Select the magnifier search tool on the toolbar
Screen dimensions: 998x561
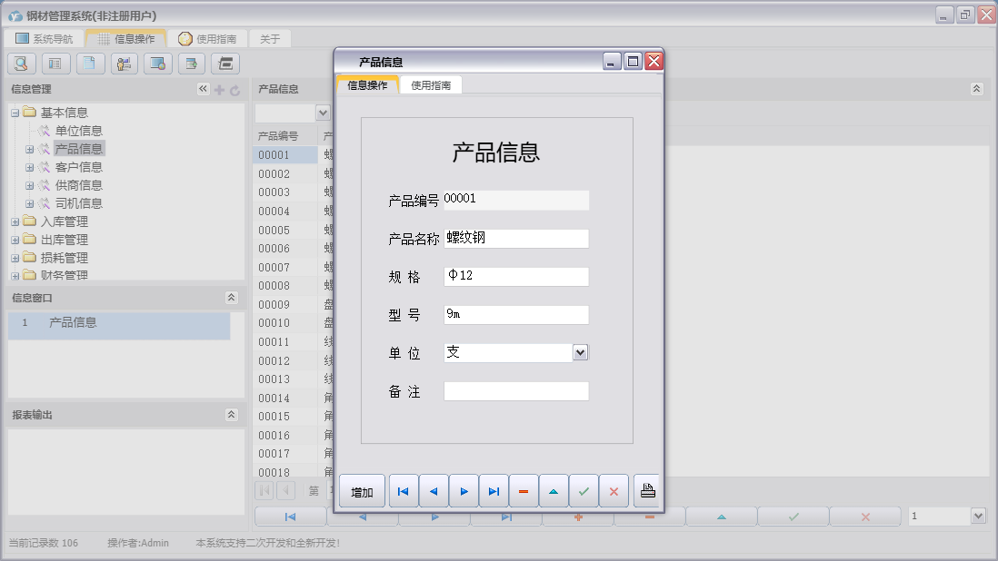20,63
